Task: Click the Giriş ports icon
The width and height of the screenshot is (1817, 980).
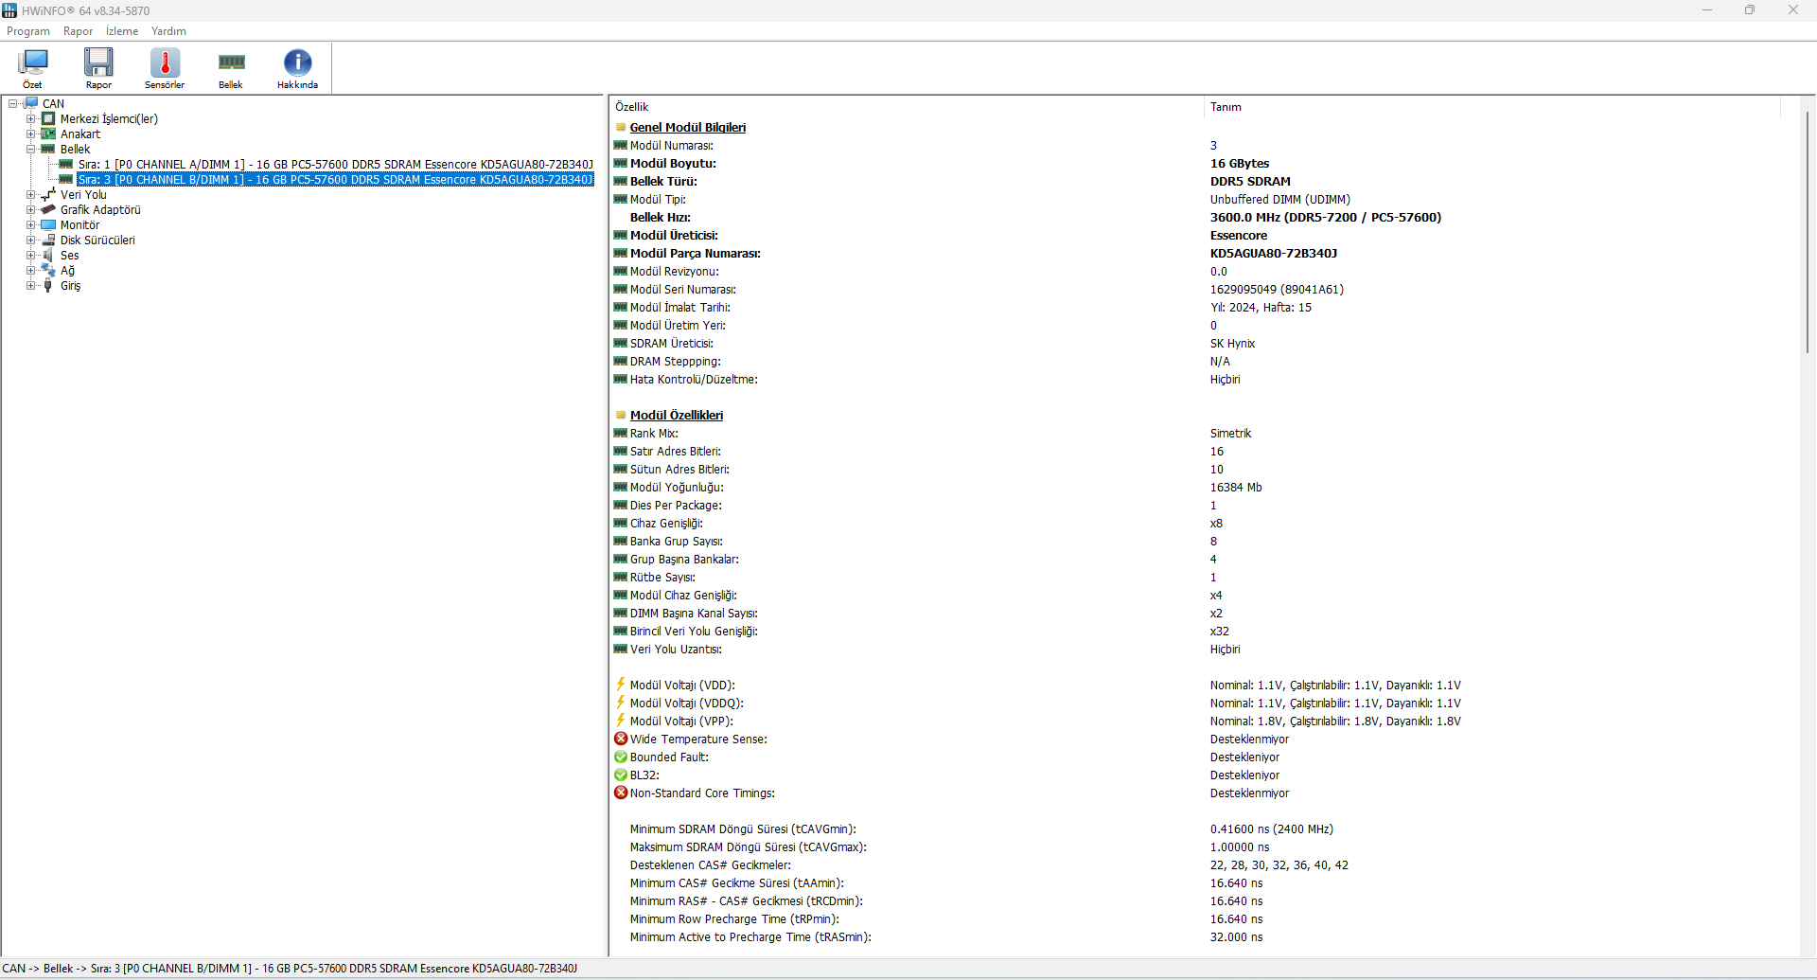Action: coord(48,285)
